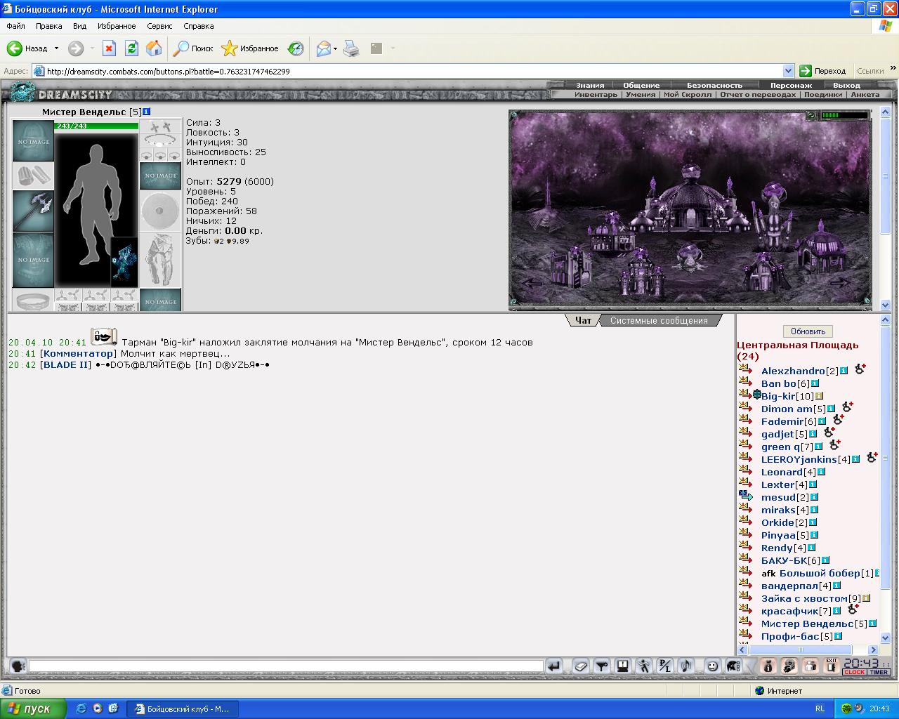
Task: Click the knight helmet icon in bottom bar
Action: (x=733, y=666)
